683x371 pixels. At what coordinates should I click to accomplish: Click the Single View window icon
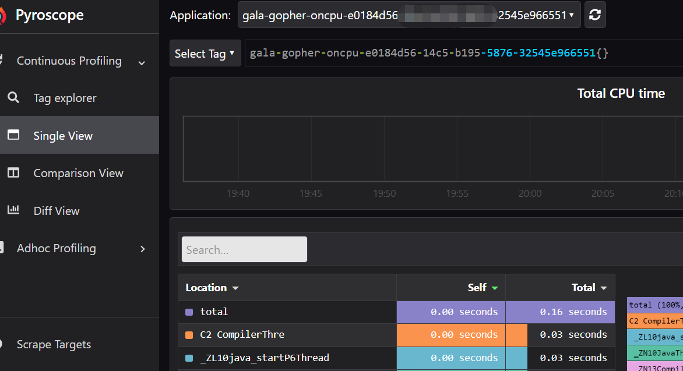[x=13, y=135]
